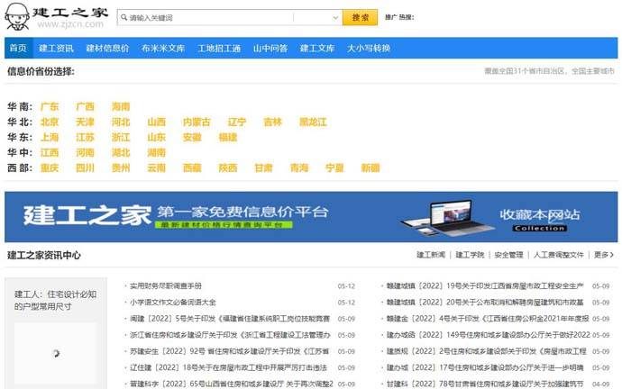Select 广西 province link

click(x=85, y=106)
